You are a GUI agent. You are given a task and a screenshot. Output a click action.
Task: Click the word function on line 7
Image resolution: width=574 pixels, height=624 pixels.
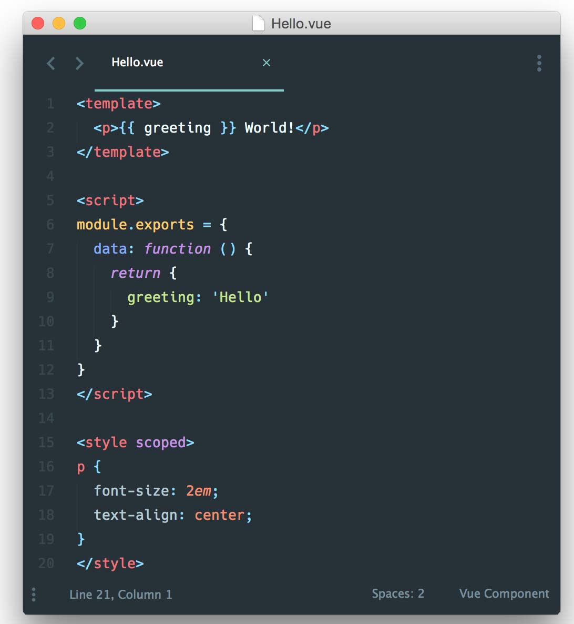pos(177,249)
